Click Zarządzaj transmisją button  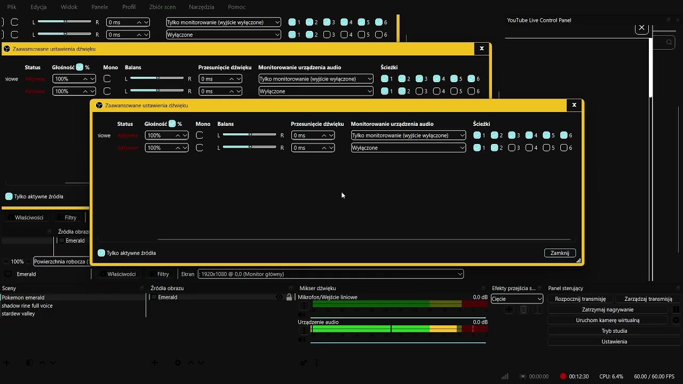(648, 299)
